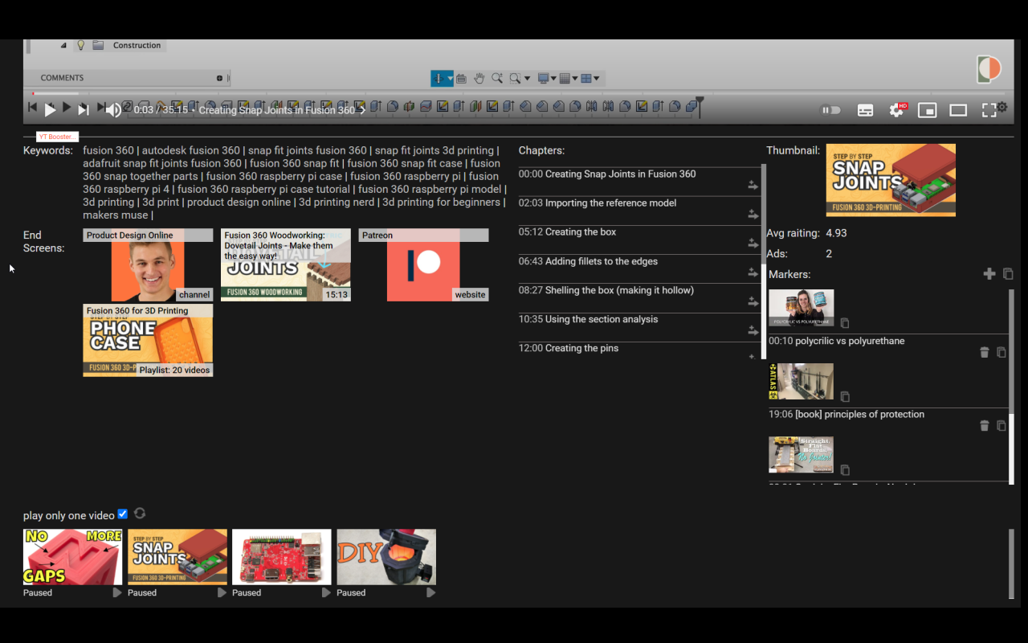Open the Patreon end screen website
The width and height of the screenshot is (1028, 643).
click(423, 265)
